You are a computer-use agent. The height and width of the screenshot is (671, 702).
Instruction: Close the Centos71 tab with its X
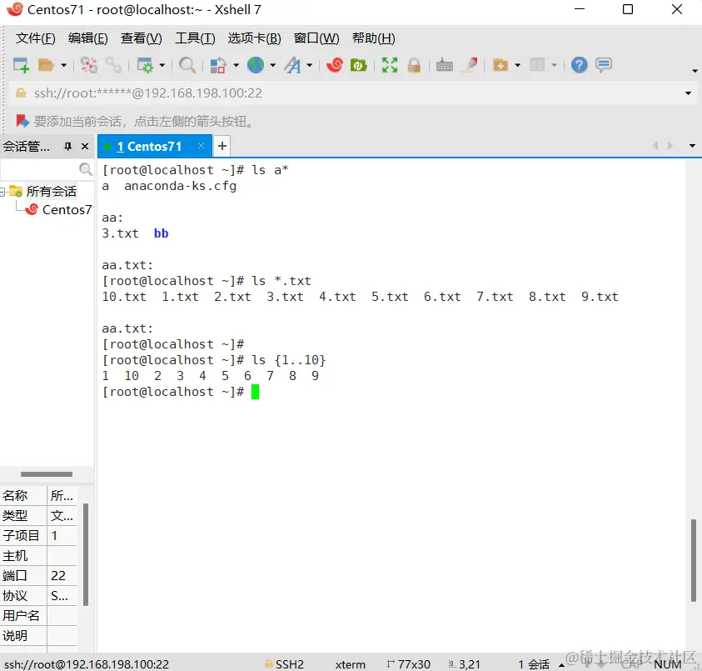(201, 146)
